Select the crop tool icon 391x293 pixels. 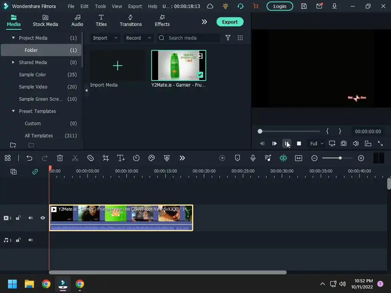[x=106, y=158]
